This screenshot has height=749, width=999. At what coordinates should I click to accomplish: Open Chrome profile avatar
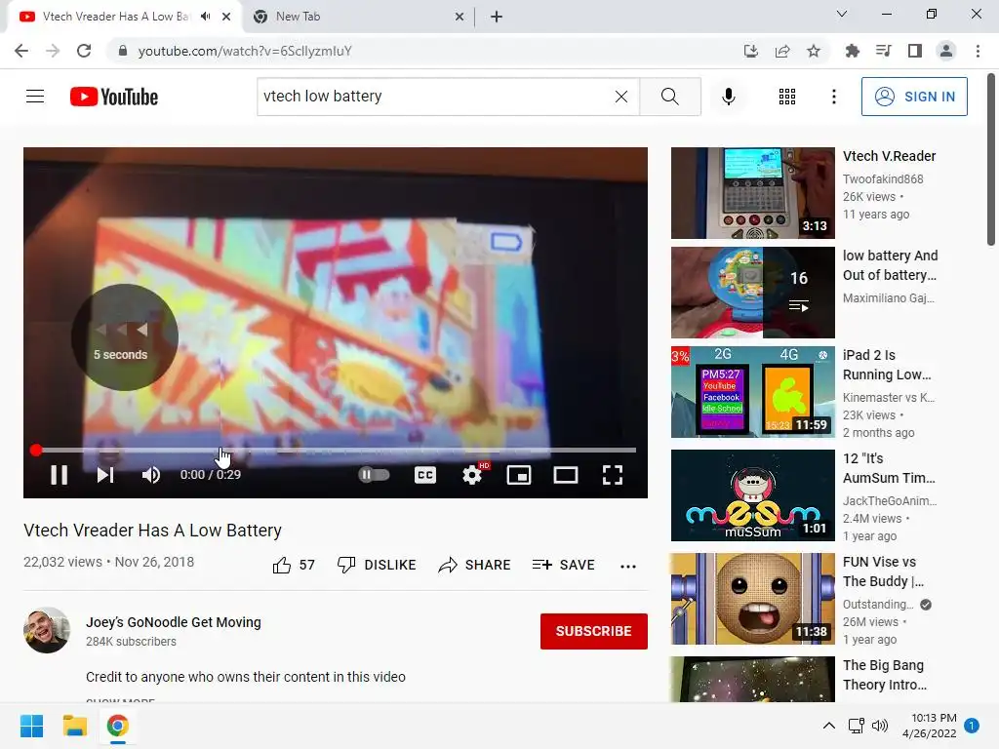point(946,51)
